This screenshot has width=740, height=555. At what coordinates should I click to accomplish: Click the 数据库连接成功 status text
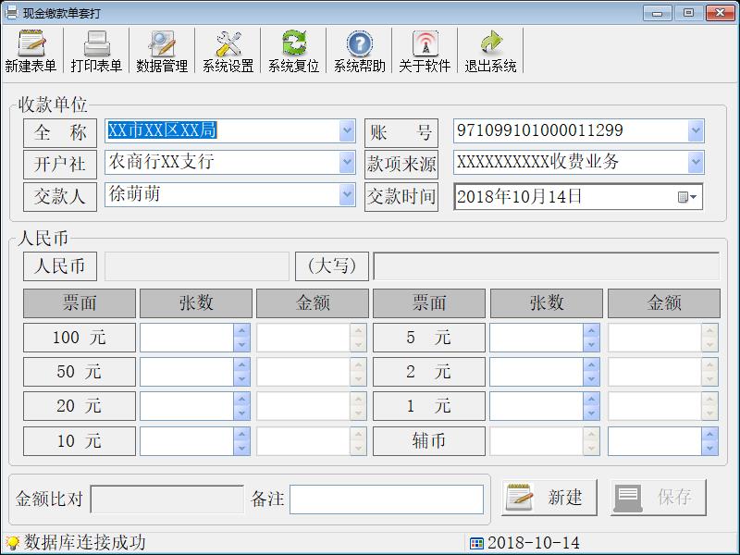pos(85,543)
